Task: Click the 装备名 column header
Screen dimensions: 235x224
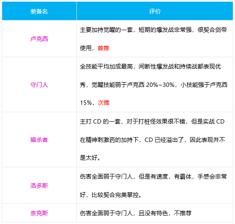Action: pyautogui.click(x=39, y=11)
